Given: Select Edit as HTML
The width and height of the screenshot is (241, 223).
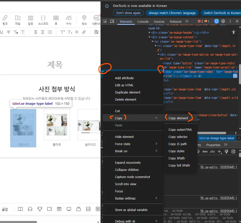Looking at the screenshot, I should click(x=124, y=85).
